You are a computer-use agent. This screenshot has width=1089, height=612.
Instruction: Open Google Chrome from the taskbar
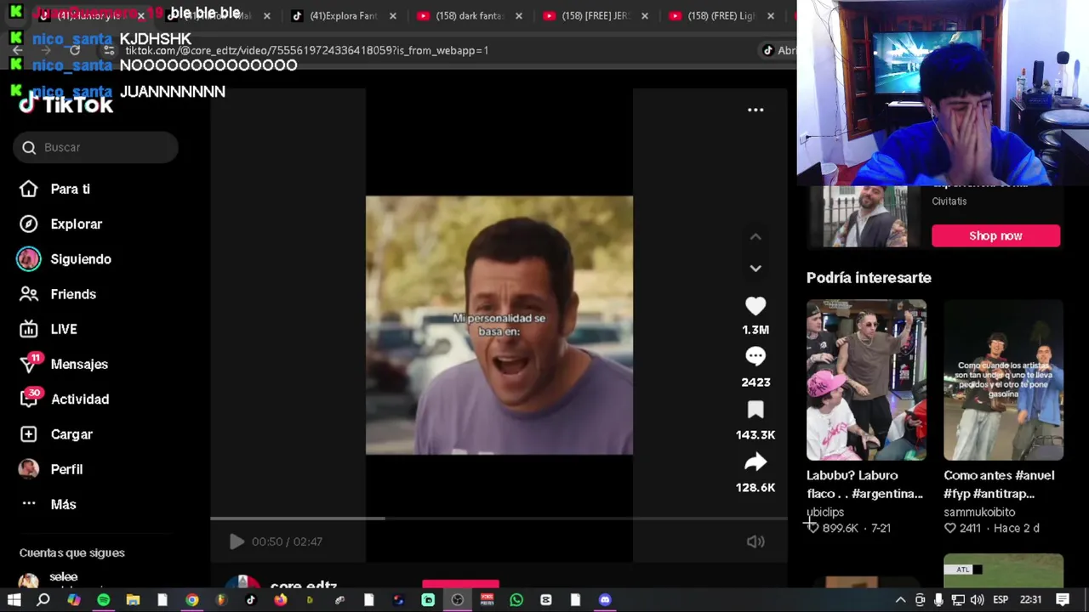[x=191, y=600]
